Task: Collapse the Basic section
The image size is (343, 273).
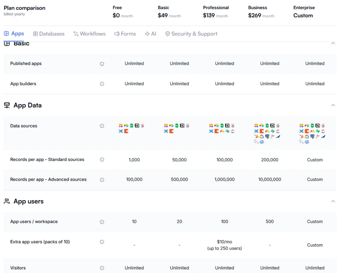Action: (x=333, y=43)
